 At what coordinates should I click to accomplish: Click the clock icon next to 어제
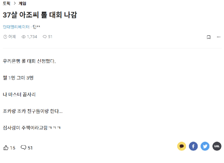click(x=5, y=37)
